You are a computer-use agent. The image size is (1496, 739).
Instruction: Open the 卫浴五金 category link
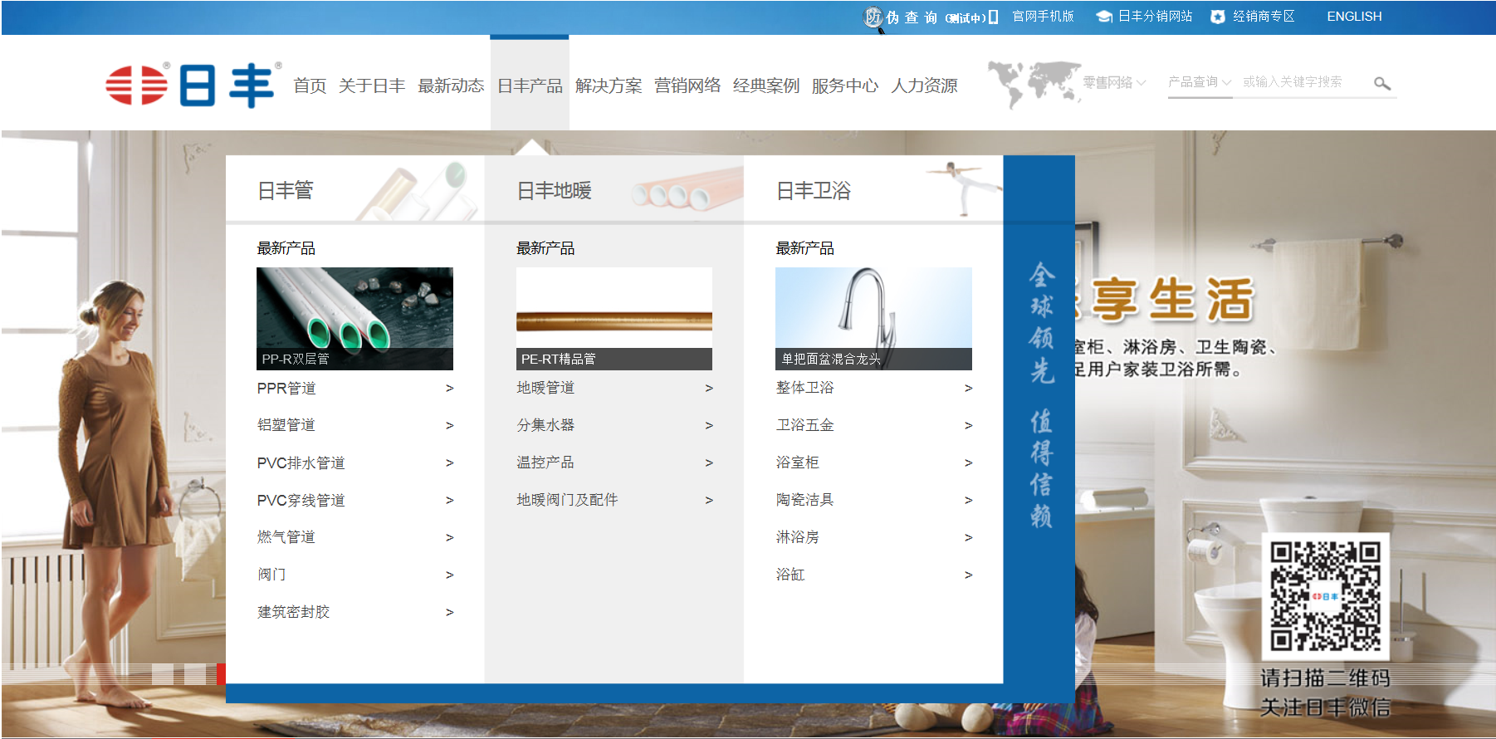[x=804, y=425]
